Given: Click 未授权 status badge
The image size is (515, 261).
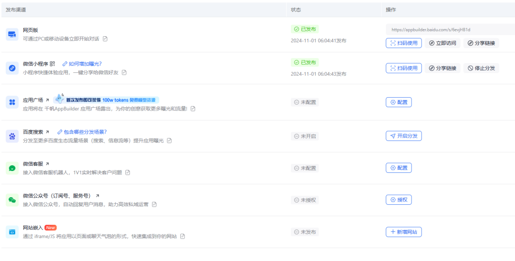Looking at the screenshot, I should tap(305, 200).
